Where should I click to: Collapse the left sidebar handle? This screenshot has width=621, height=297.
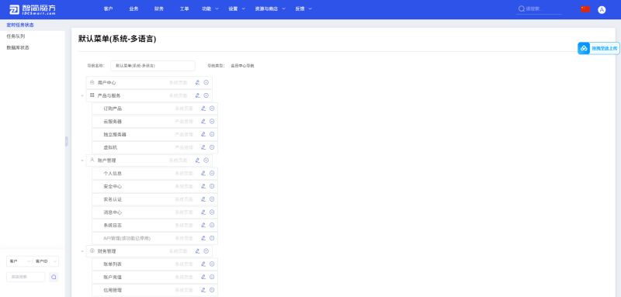tap(67, 141)
